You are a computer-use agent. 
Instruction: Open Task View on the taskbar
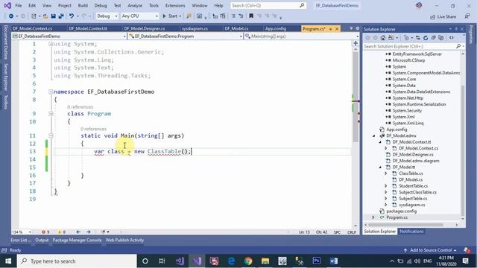(x=162, y=261)
